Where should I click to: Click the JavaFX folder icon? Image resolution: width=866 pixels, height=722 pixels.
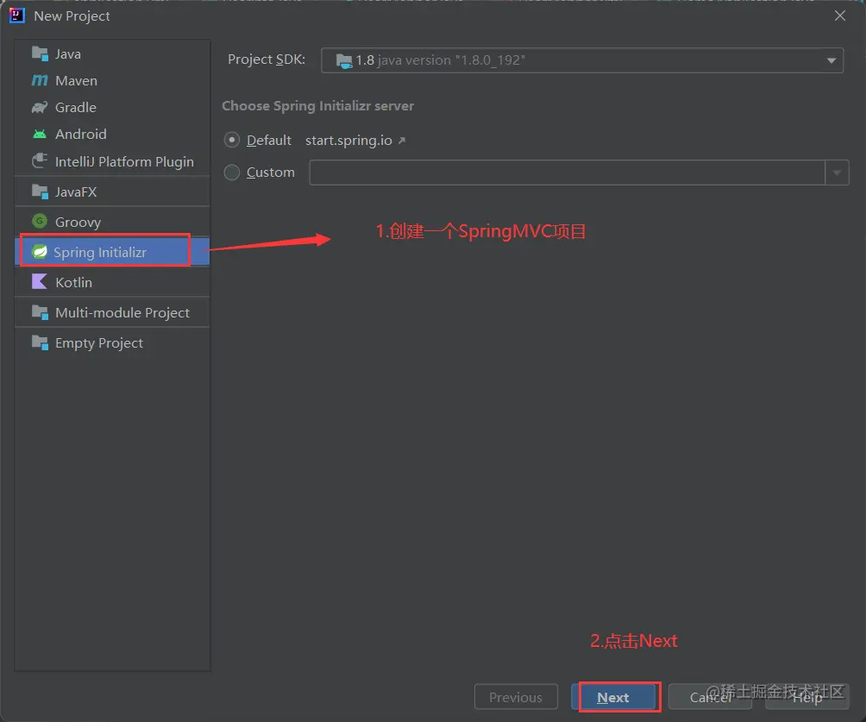[x=40, y=191]
